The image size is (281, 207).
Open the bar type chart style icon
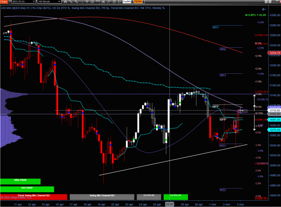click(65, 2)
